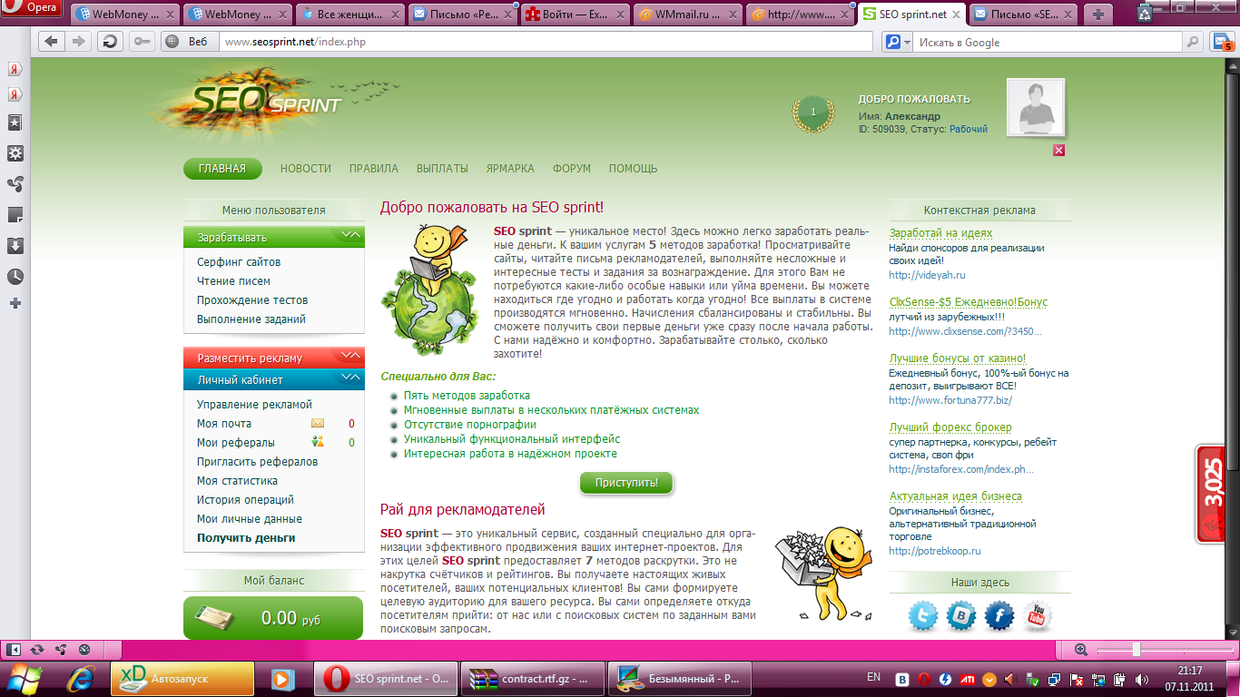The width and height of the screenshot is (1240, 697).
Task: Open Opera Turbo icon in the status bar
Action: [84, 649]
